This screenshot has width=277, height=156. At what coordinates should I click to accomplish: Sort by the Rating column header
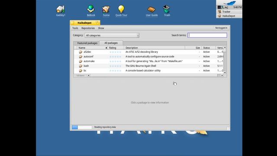[x=116, y=48]
